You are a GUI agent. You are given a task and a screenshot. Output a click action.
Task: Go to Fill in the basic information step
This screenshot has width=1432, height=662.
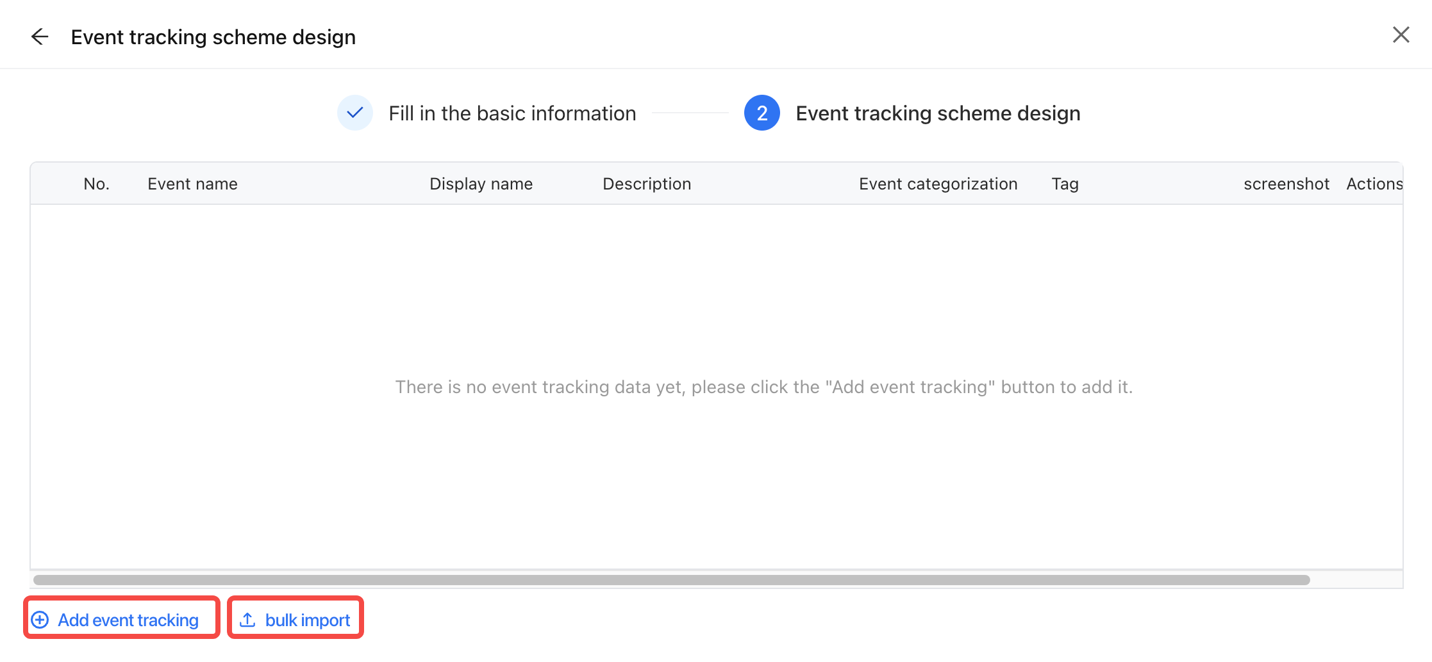pyautogui.click(x=512, y=113)
